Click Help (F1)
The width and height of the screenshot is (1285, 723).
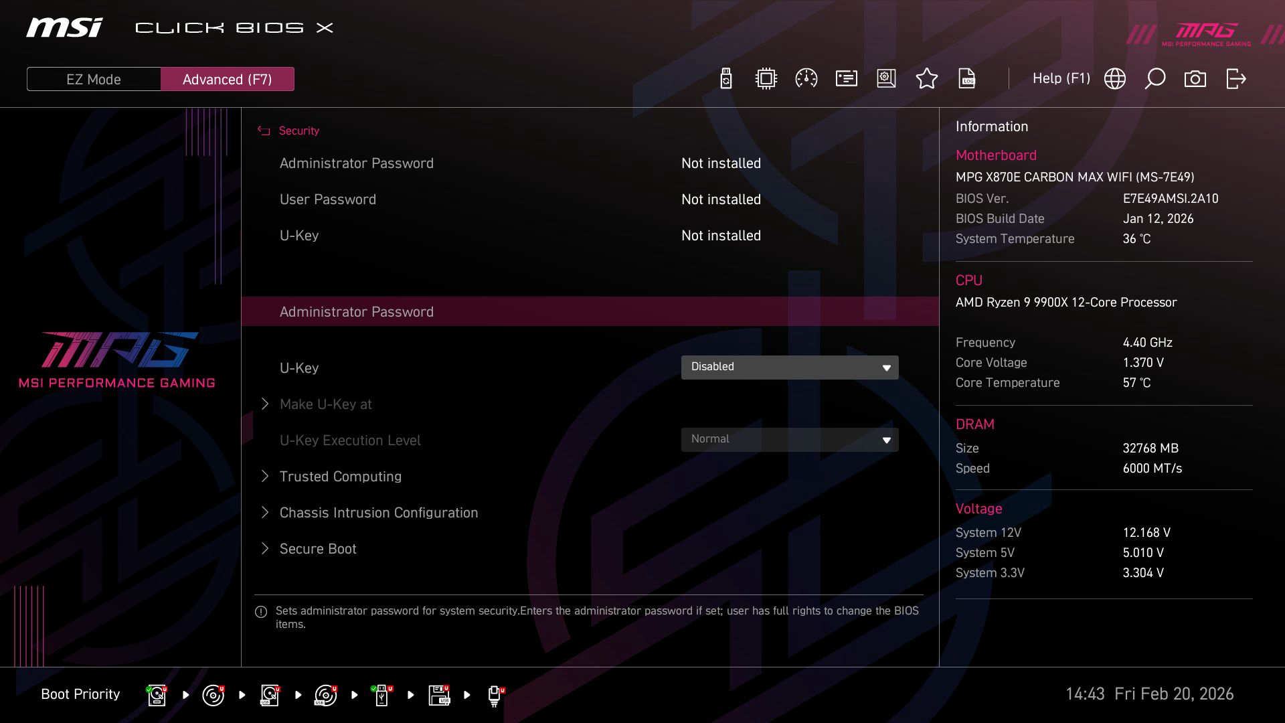[x=1061, y=78]
